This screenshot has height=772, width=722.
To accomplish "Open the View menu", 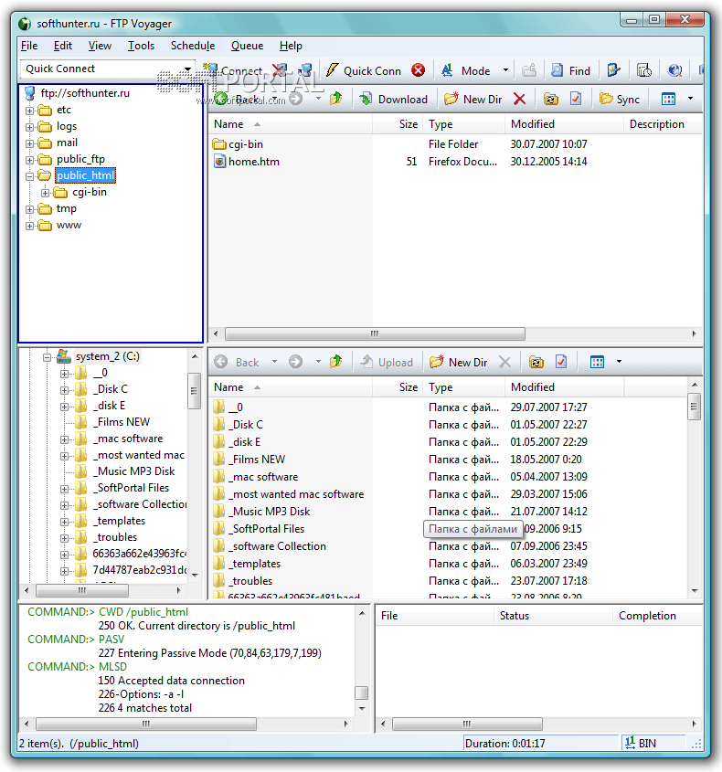I will point(100,46).
